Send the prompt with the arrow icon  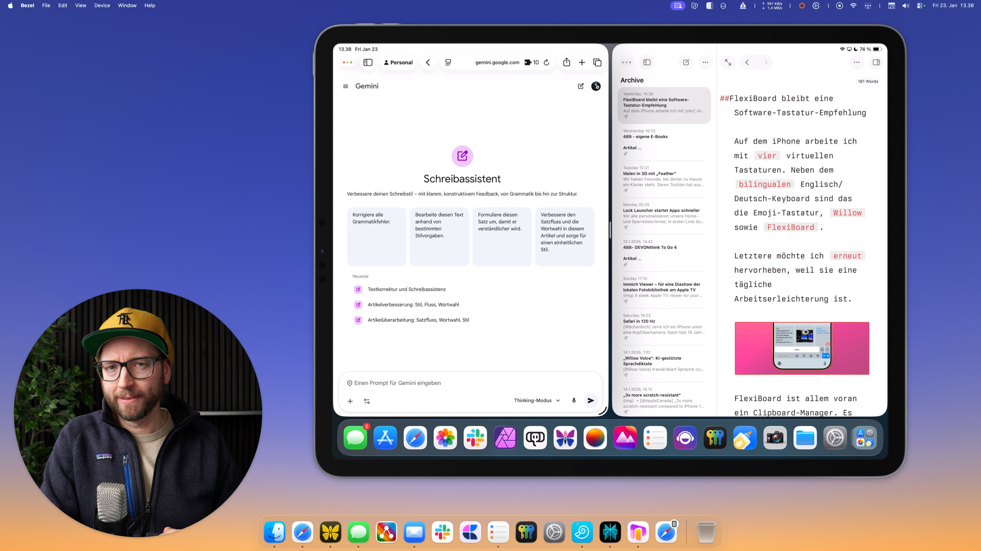coord(591,400)
